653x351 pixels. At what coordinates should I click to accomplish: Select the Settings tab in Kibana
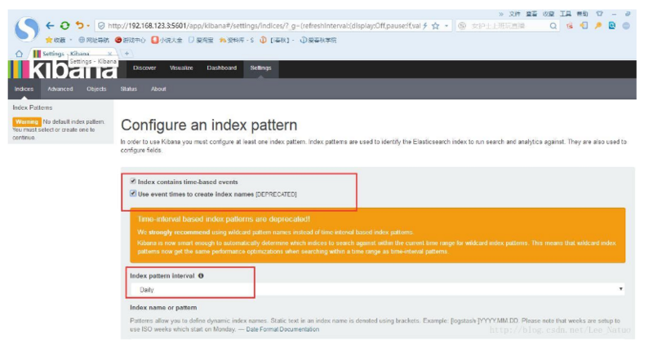(x=260, y=68)
